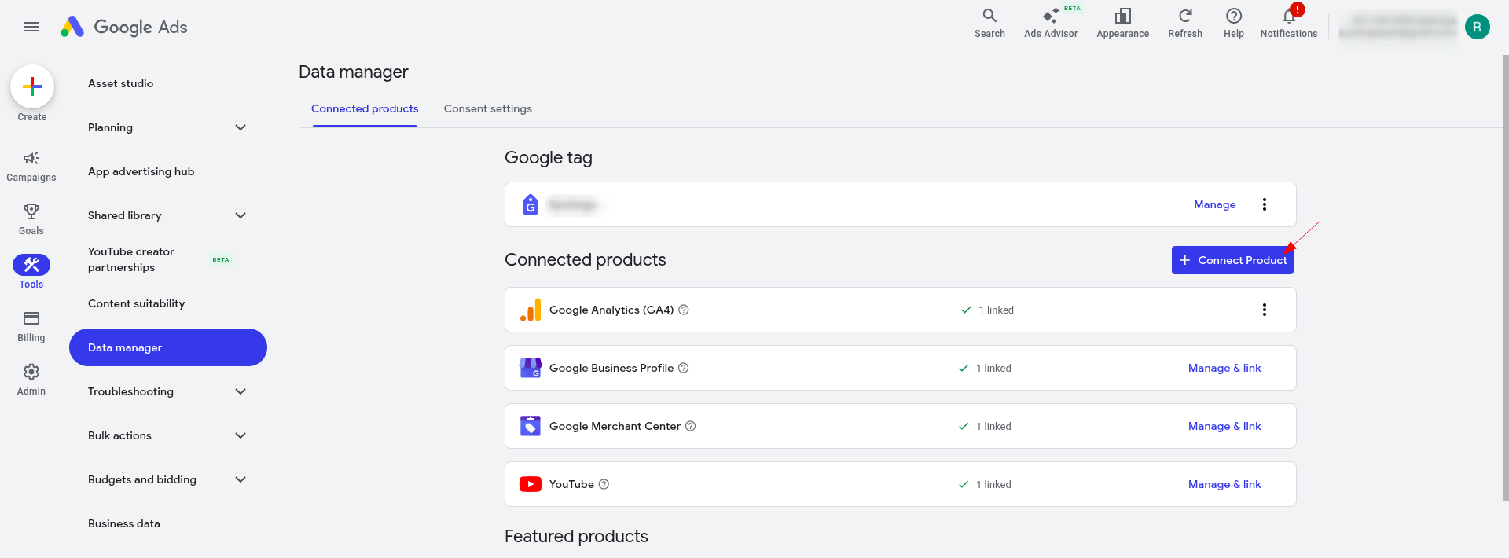Click help icon next to YouTube
The image size is (1509, 558).
click(604, 484)
